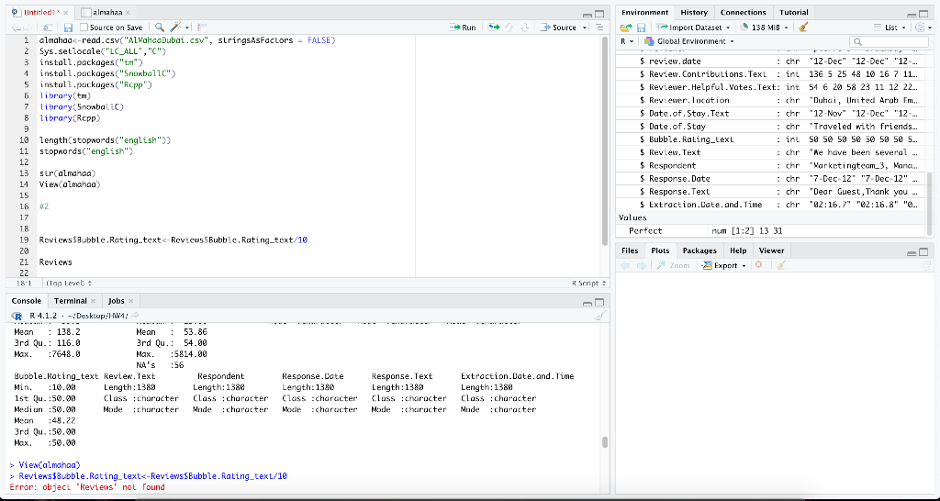Open the Packages tab
Image resolution: width=940 pixels, height=501 pixels.
point(699,250)
